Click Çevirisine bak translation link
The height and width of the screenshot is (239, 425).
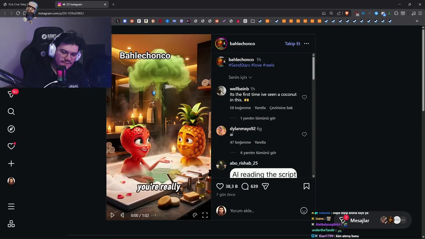[x=281, y=108]
